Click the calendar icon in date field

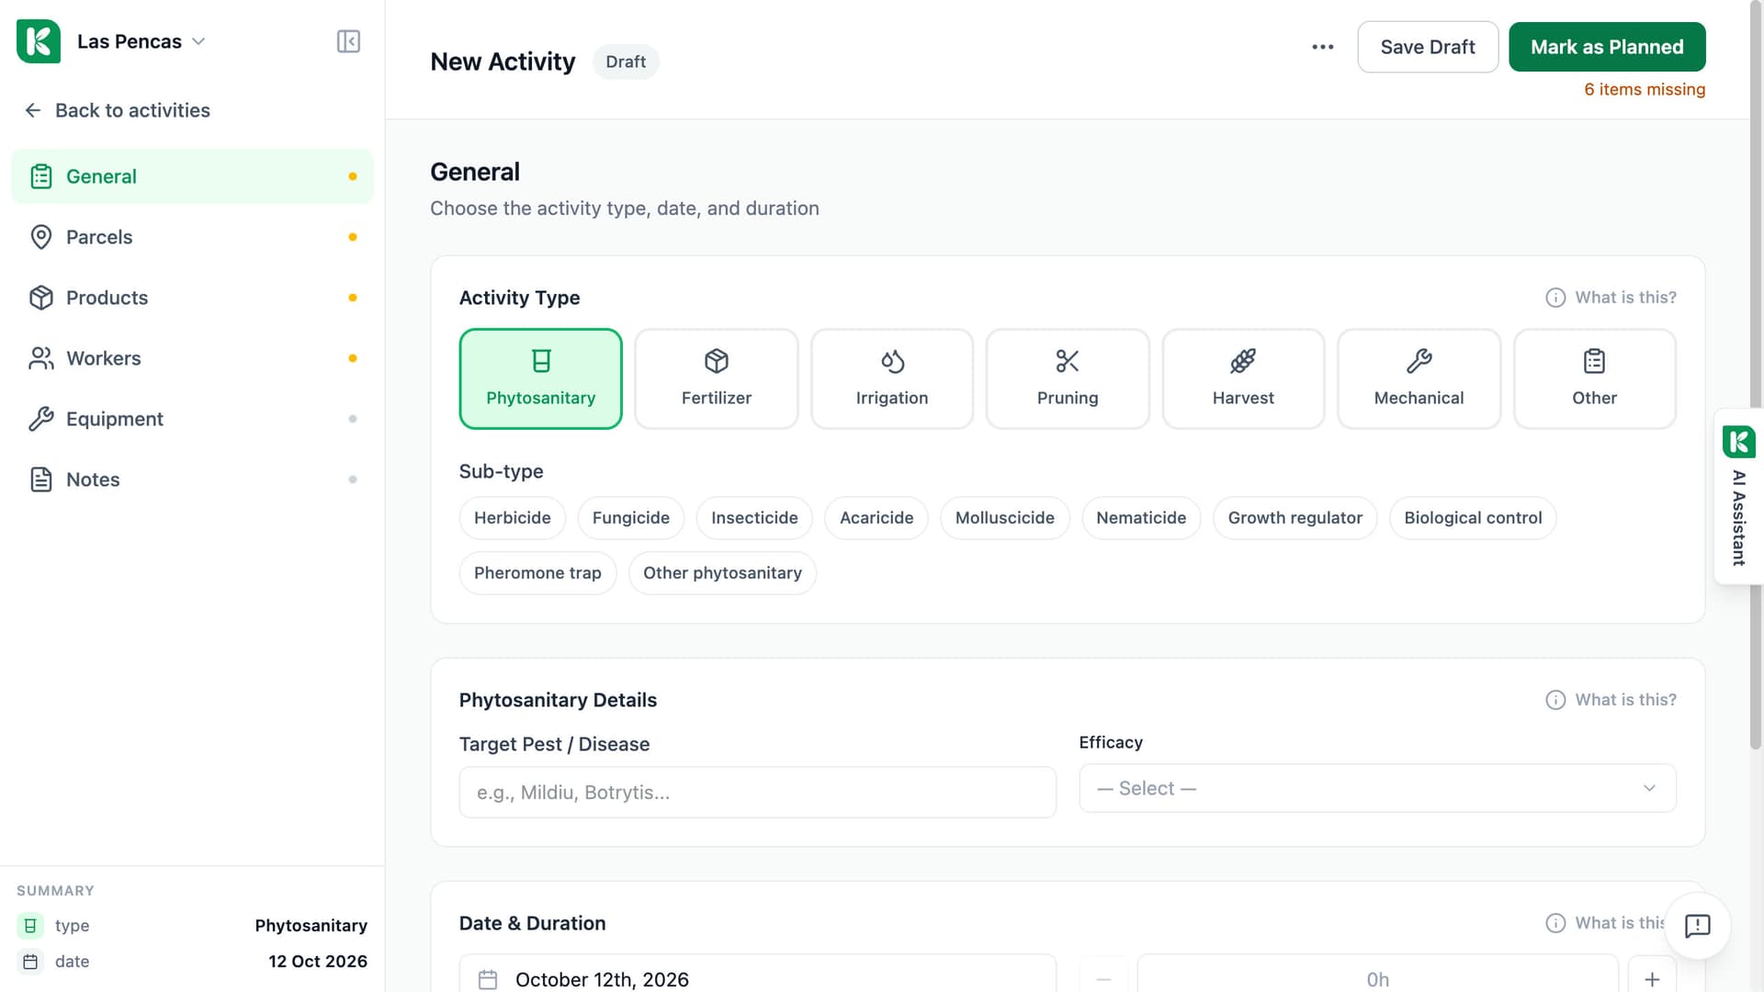[x=488, y=979]
